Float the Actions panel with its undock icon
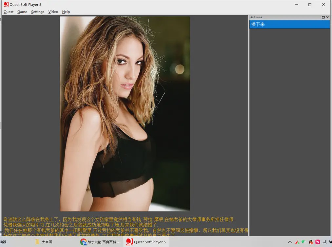The height and width of the screenshot is (247, 332). [323, 17]
